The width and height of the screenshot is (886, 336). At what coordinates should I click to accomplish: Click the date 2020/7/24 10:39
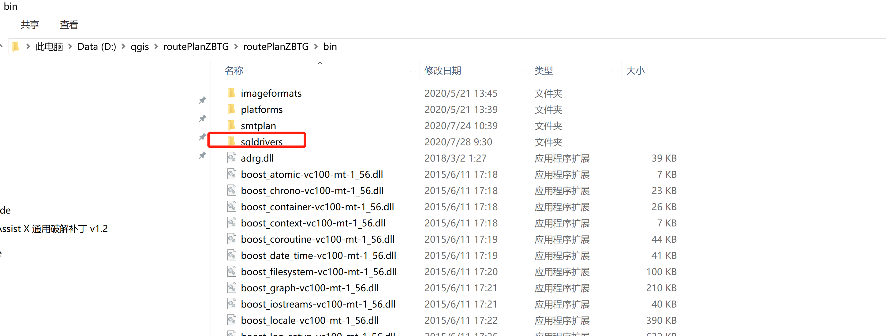pyautogui.click(x=461, y=125)
